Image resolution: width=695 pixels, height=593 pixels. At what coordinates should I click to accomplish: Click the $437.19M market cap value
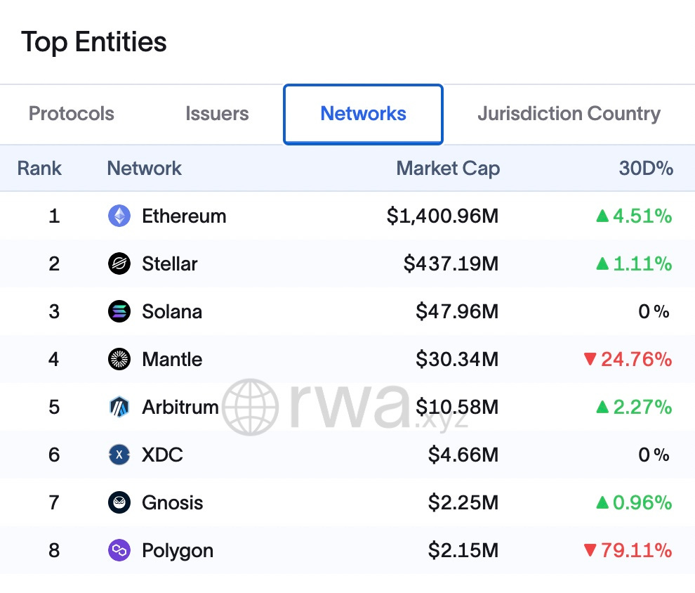[451, 263]
